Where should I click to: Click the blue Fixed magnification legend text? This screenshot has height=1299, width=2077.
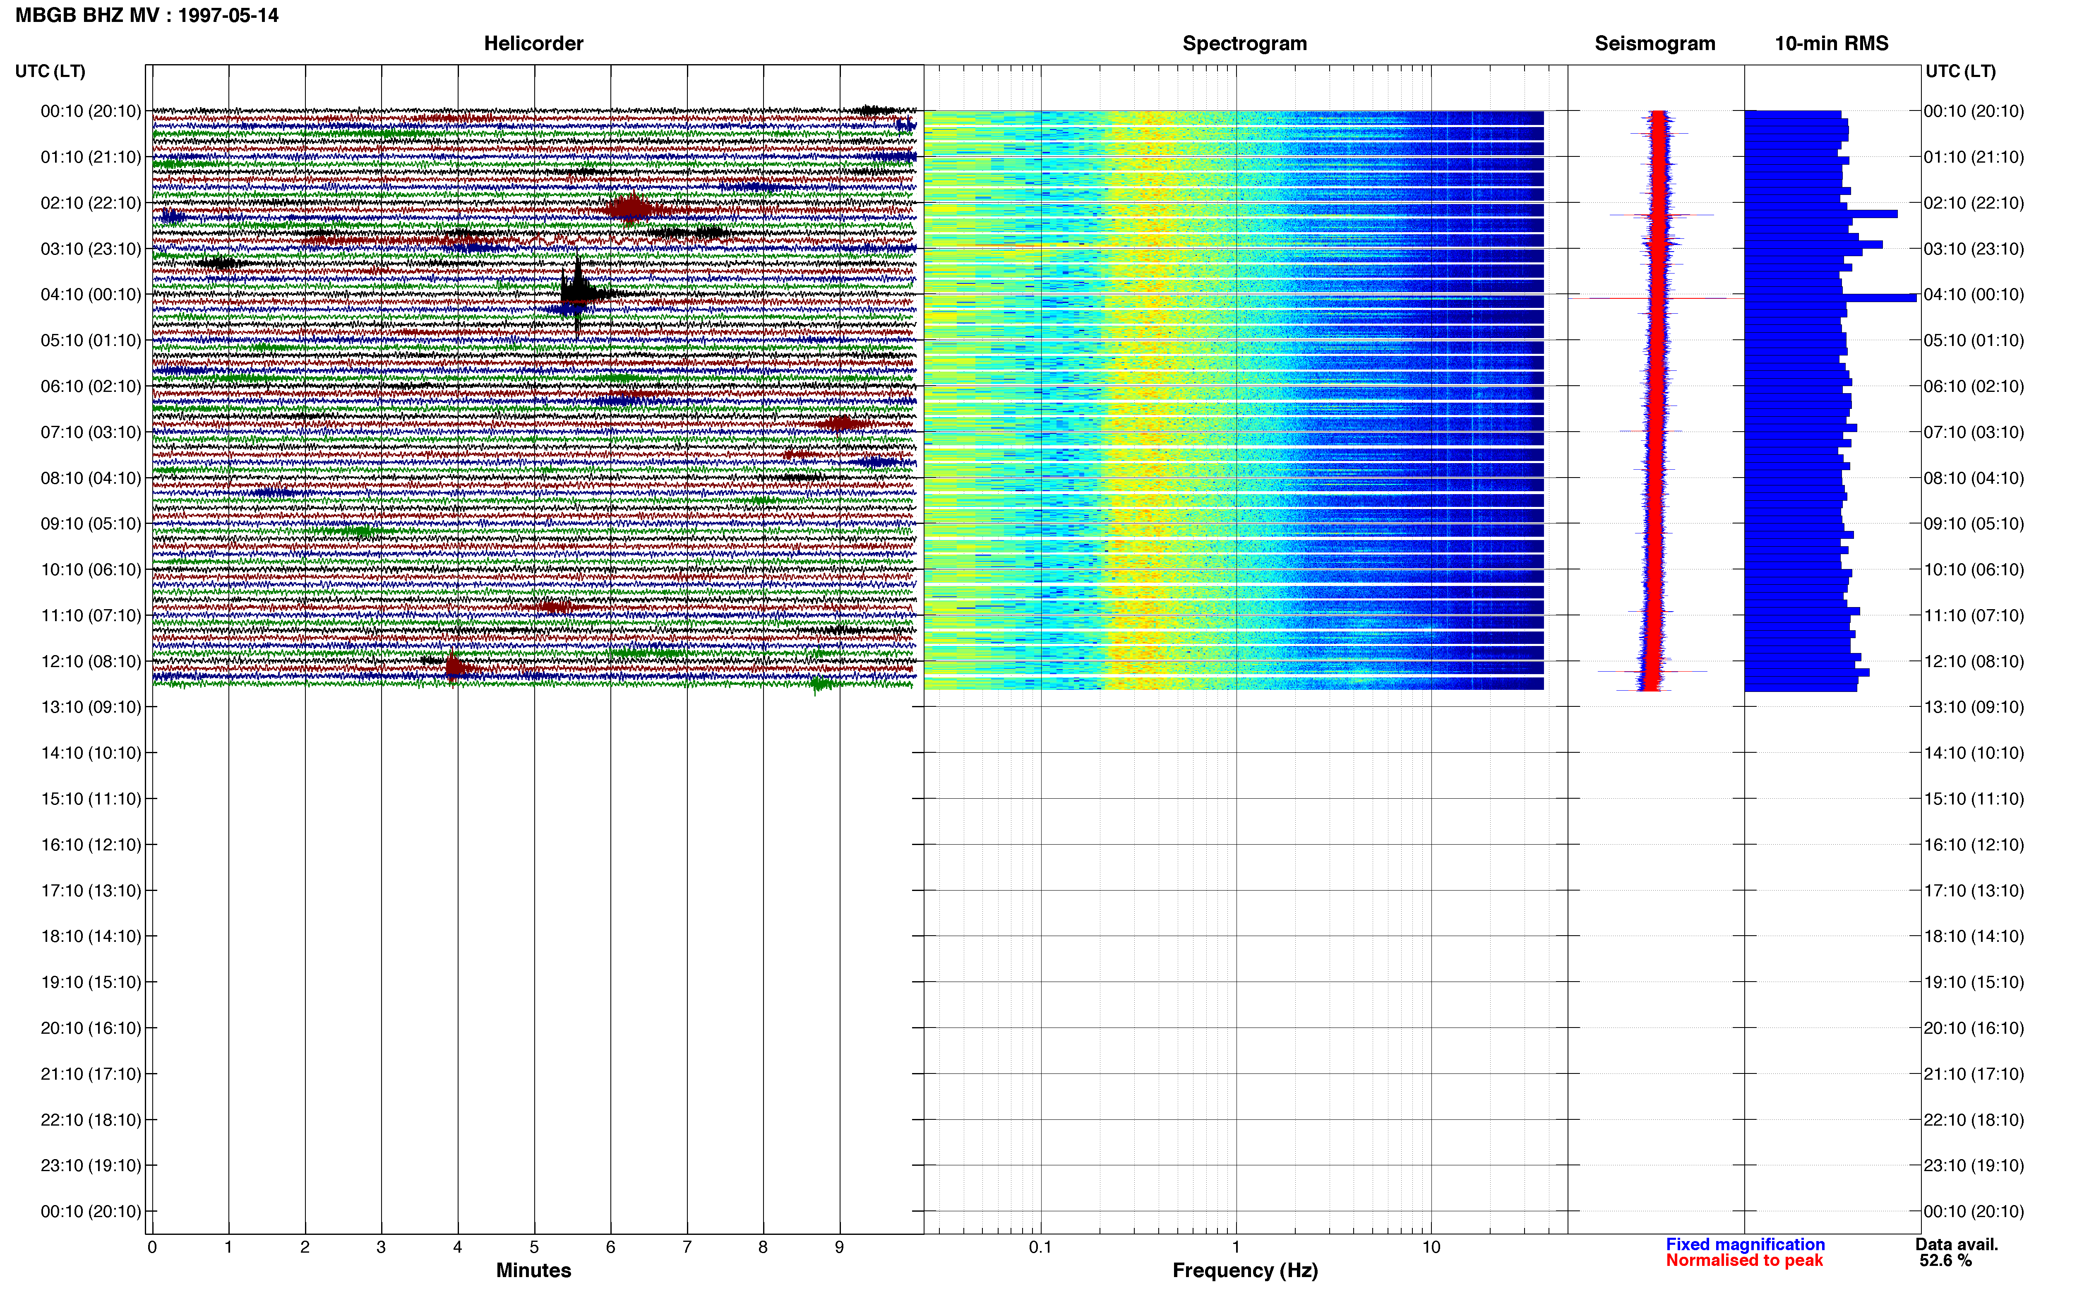pyautogui.click(x=1745, y=1244)
